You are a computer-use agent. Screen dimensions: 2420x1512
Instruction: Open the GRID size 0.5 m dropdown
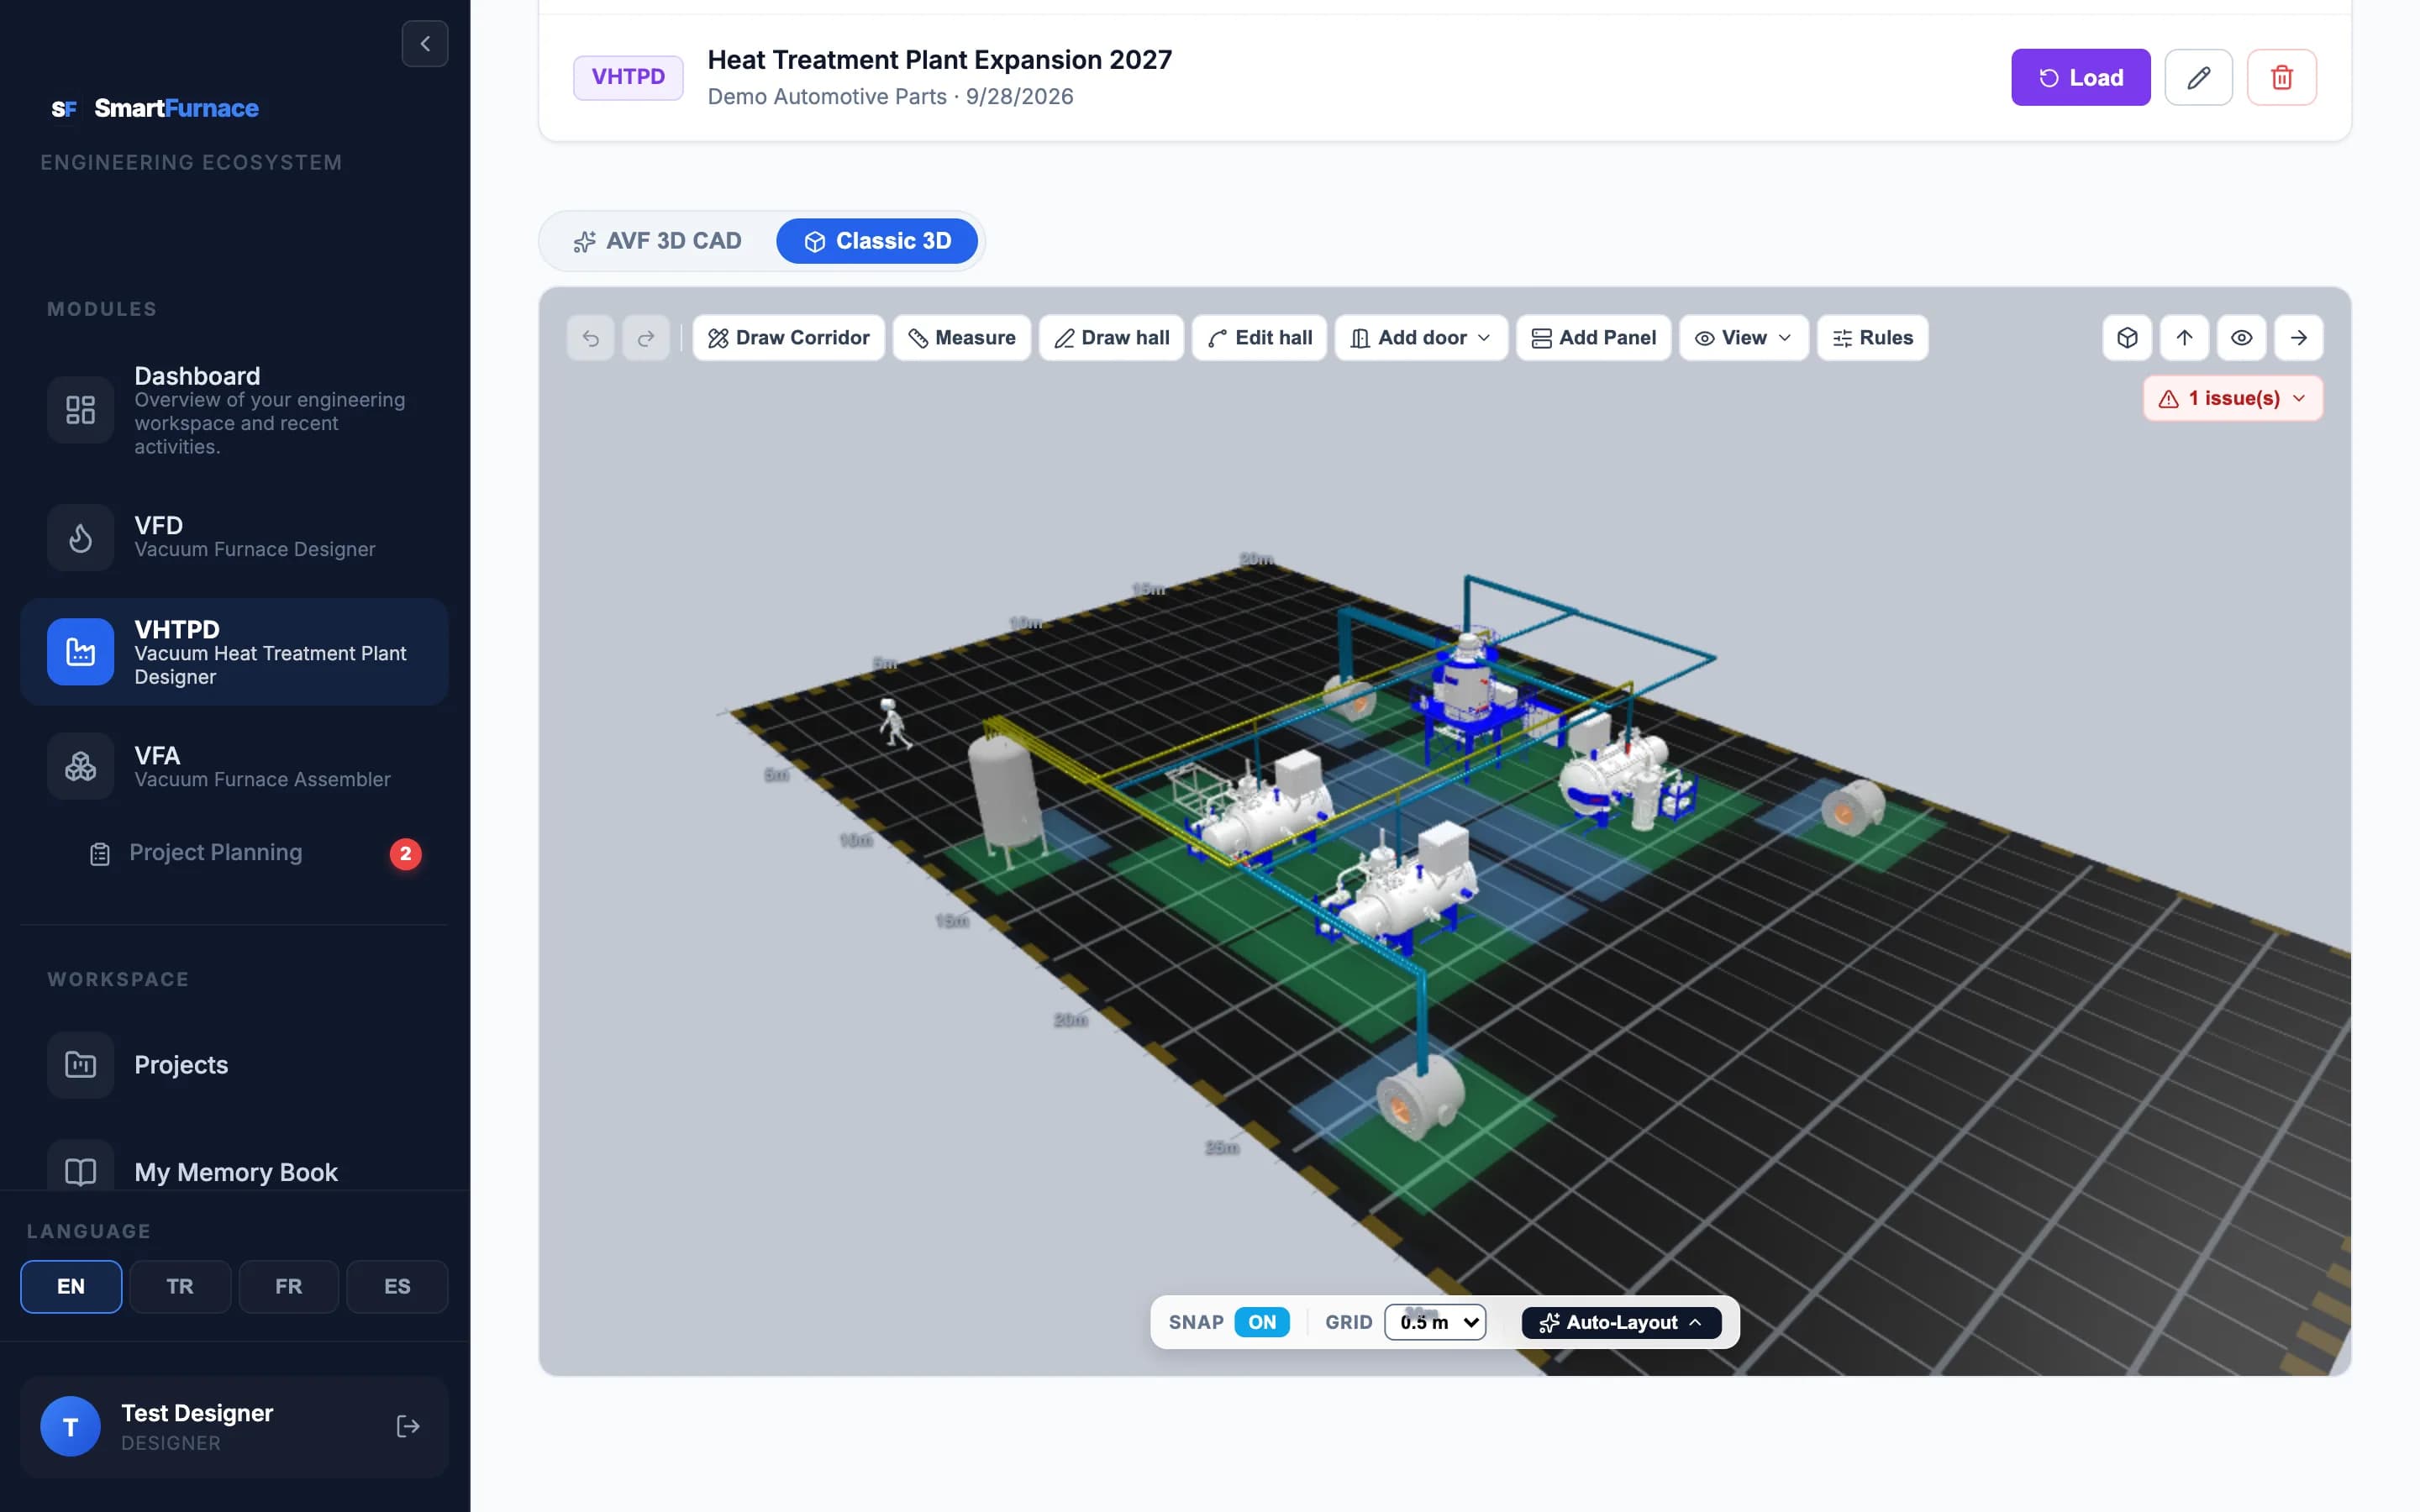[x=1435, y=1322]
